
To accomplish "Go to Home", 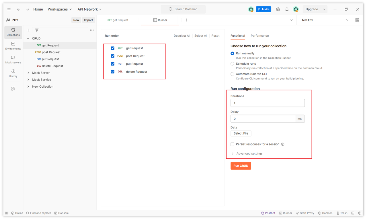I will 38,9.
